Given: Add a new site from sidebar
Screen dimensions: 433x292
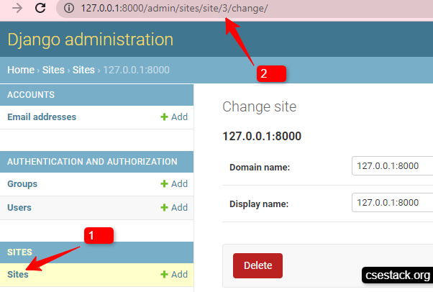Looking at the screenshot, I should pyautogui.click(x=174, y=274).
